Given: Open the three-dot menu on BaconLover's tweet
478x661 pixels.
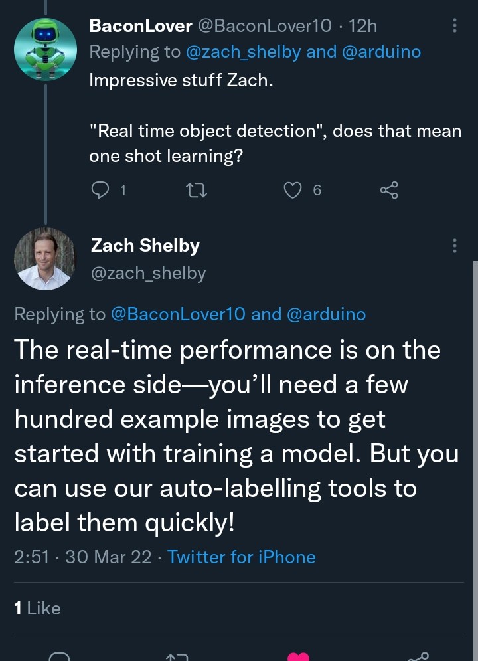Looking at the screenshot, I should coord(455,26).
